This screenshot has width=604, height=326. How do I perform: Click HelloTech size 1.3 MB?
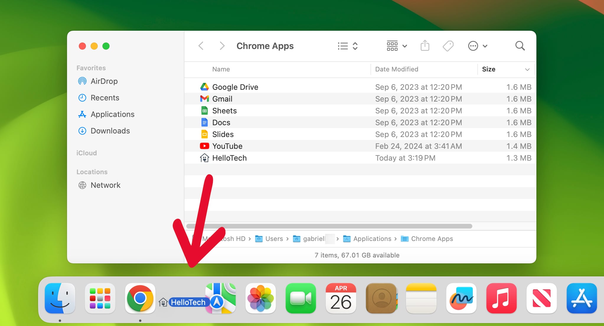coord(519,158)
